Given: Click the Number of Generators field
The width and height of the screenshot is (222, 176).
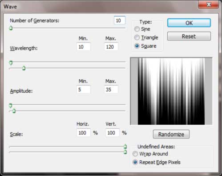Looking at the screenshot, I should [x=120, y=20].
